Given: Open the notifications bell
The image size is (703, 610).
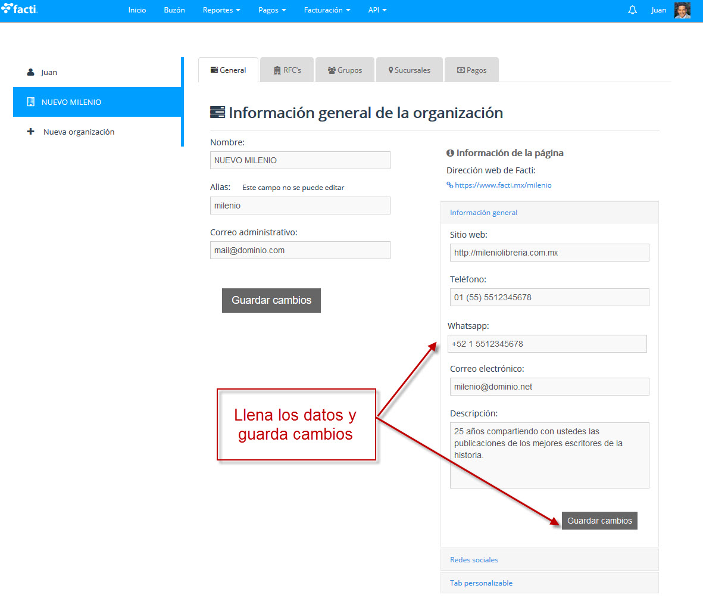Looking at the screenshot, I should pyautogui.click(x=632, y=10).
